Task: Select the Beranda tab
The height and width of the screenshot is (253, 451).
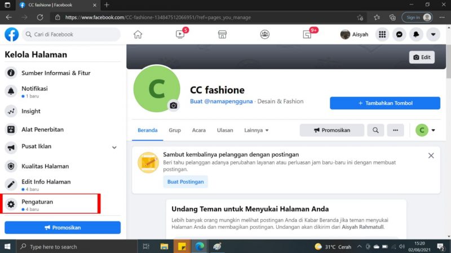Action: pos(148,130)
